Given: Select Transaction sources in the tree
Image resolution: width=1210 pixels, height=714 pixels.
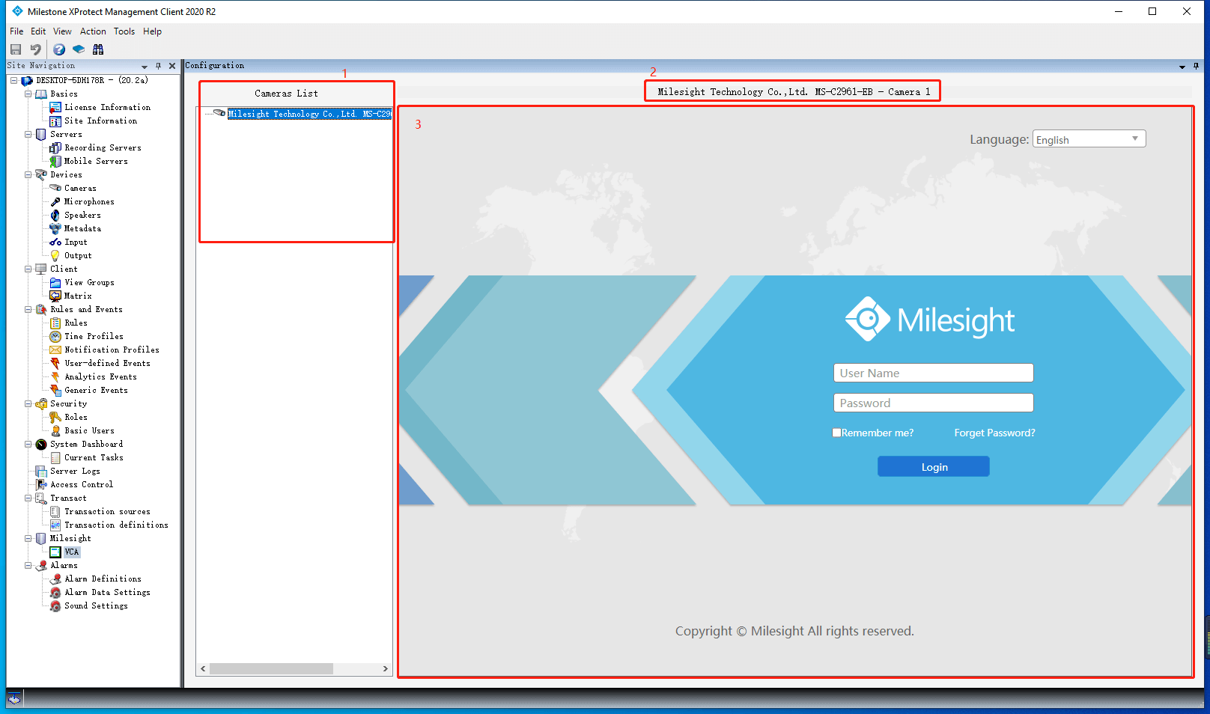Looking at the screenshot, I should (x=107, y=512).
